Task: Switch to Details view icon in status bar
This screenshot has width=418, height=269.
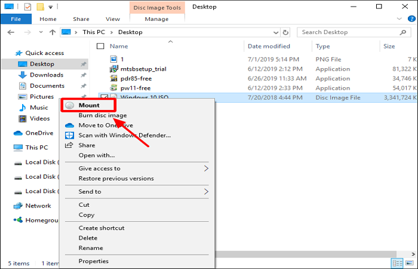Action: pos(398,264)
